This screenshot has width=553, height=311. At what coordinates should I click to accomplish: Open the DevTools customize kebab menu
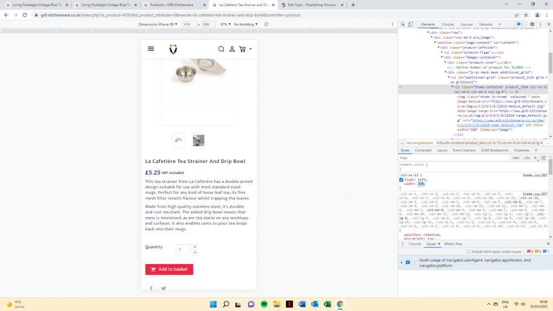point(540,24)
